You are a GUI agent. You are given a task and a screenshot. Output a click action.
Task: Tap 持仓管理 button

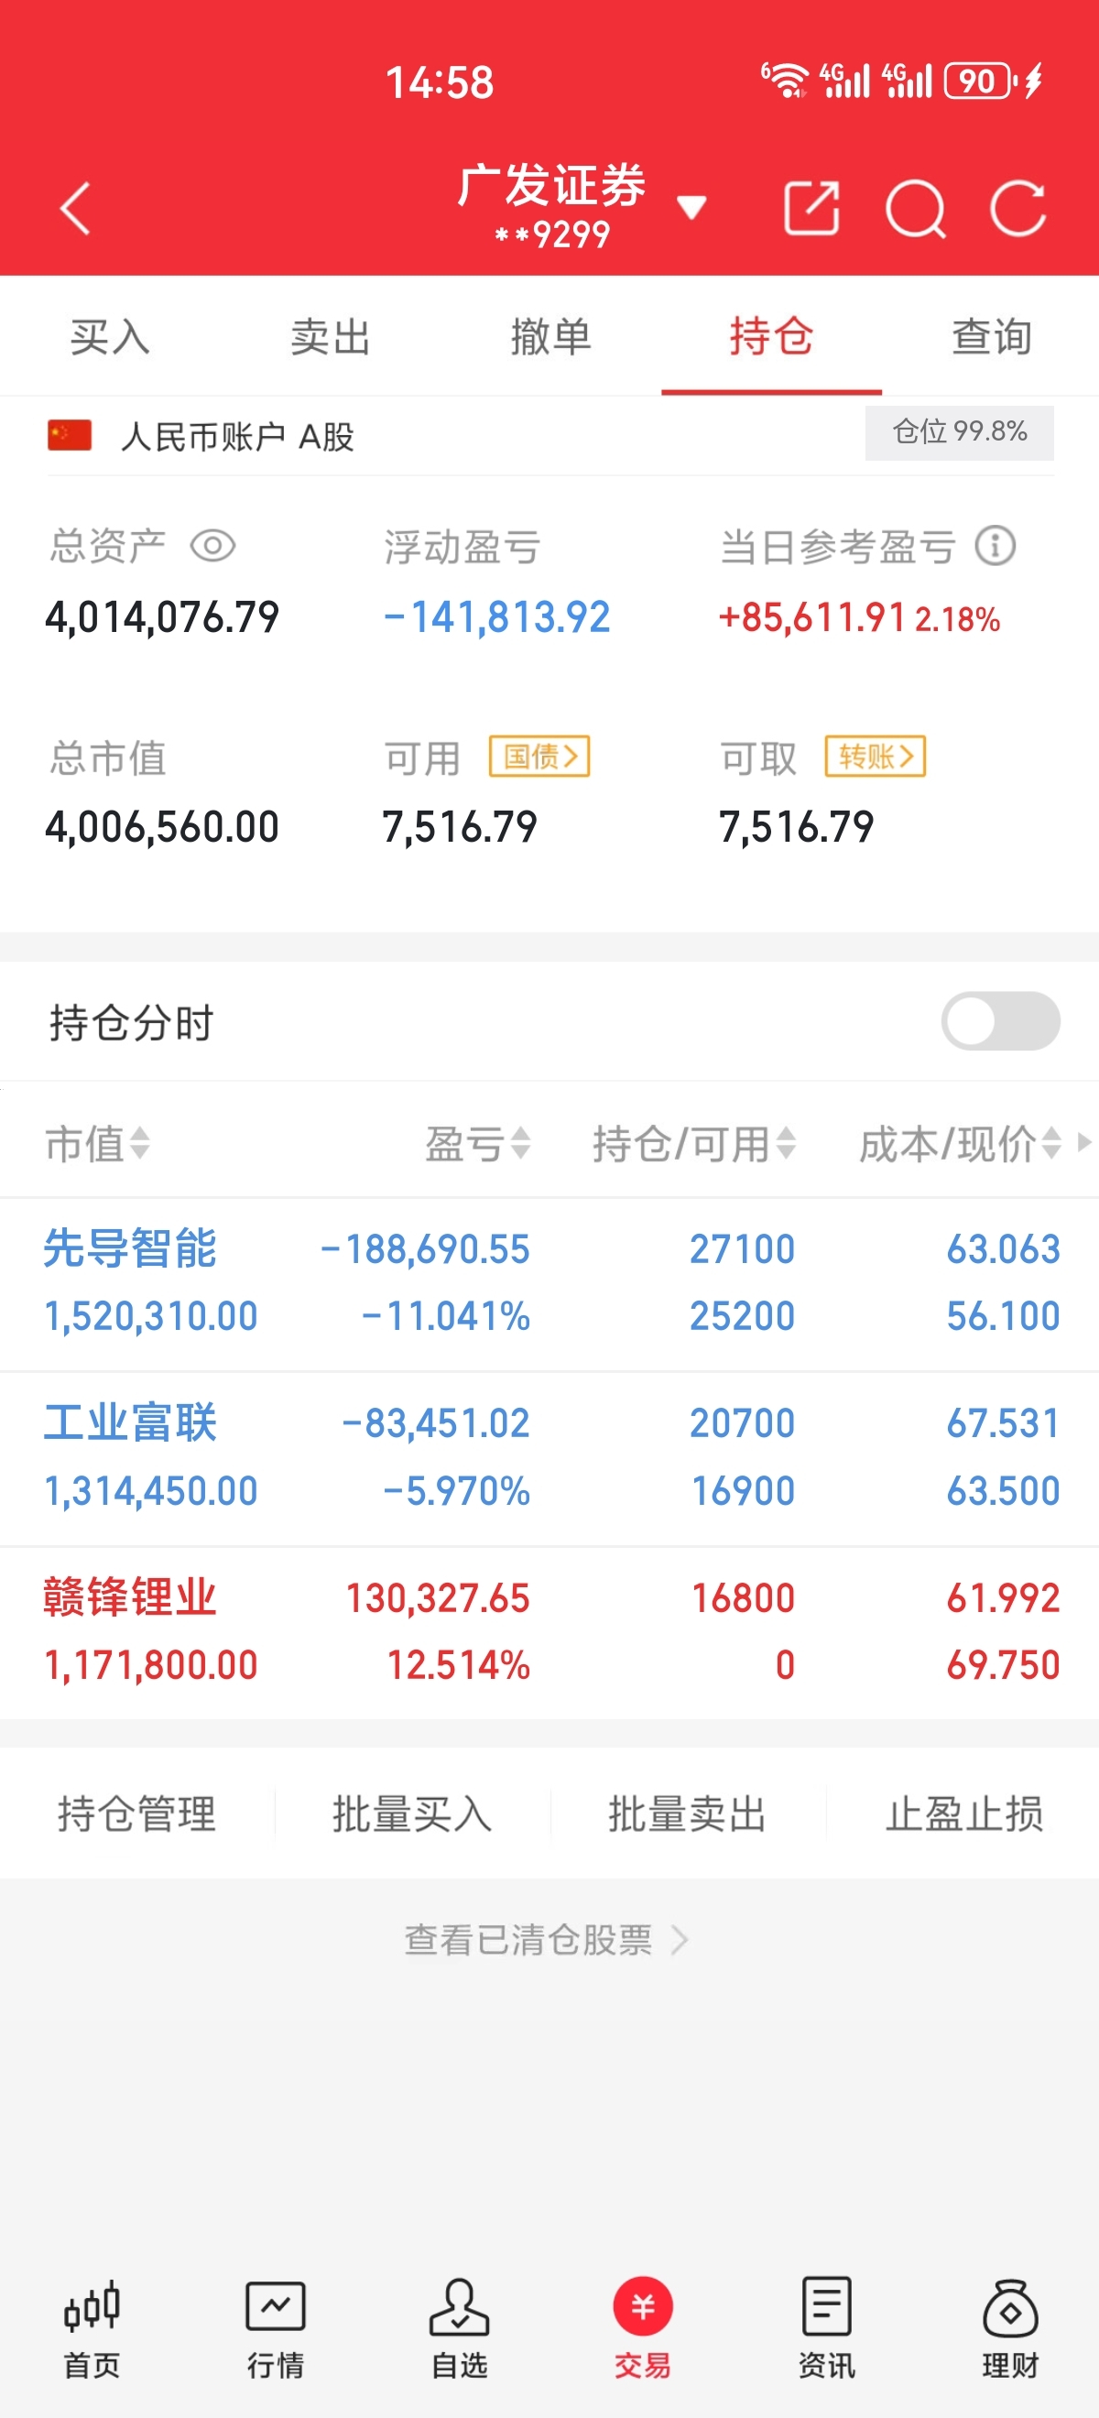coord(137,1813)
